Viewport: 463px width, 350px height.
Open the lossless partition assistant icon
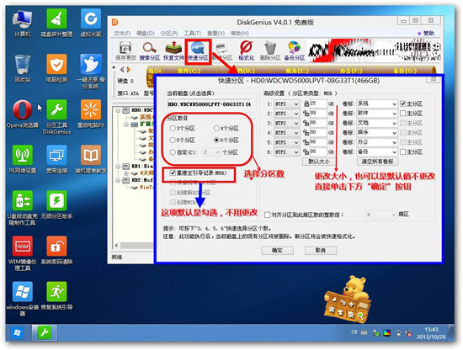pyautogui.click(x=56, y=204)
